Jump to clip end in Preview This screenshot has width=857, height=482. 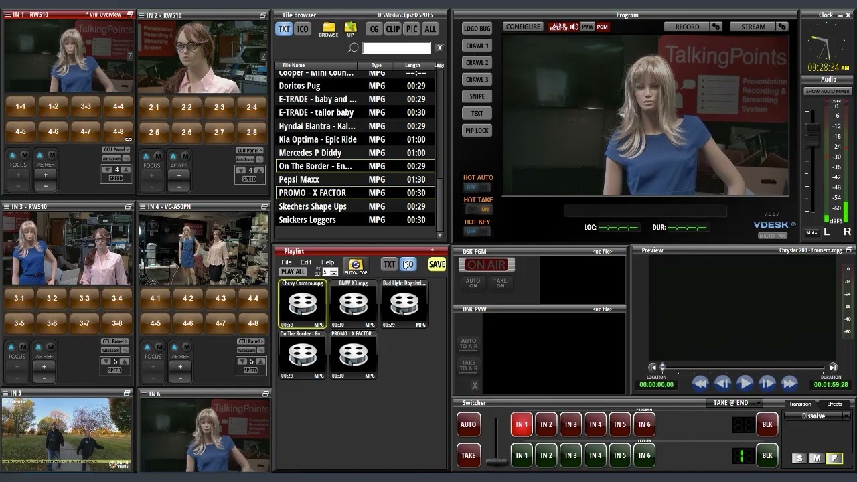pyautogui.click(x=833, y=367)
